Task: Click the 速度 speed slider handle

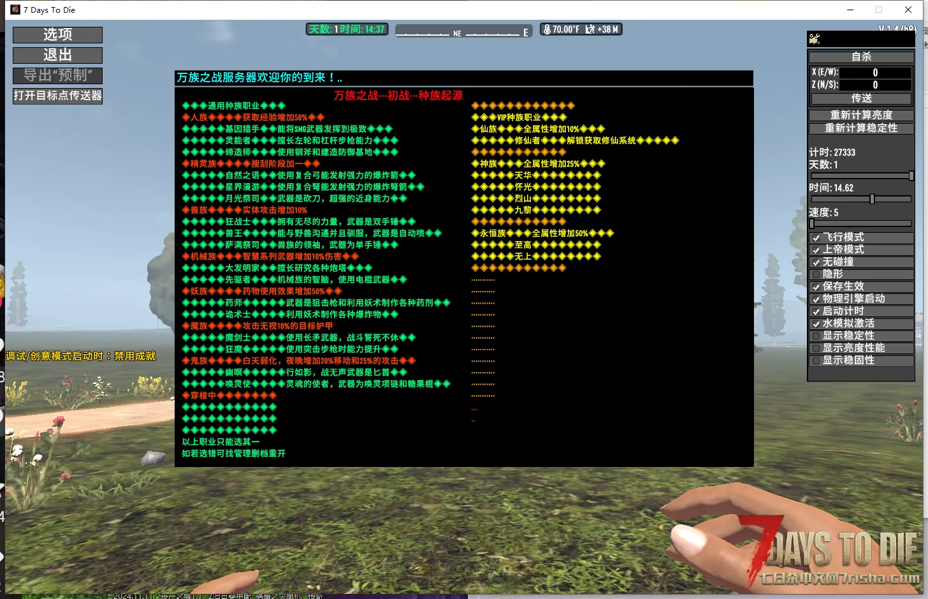Action: 811,224
